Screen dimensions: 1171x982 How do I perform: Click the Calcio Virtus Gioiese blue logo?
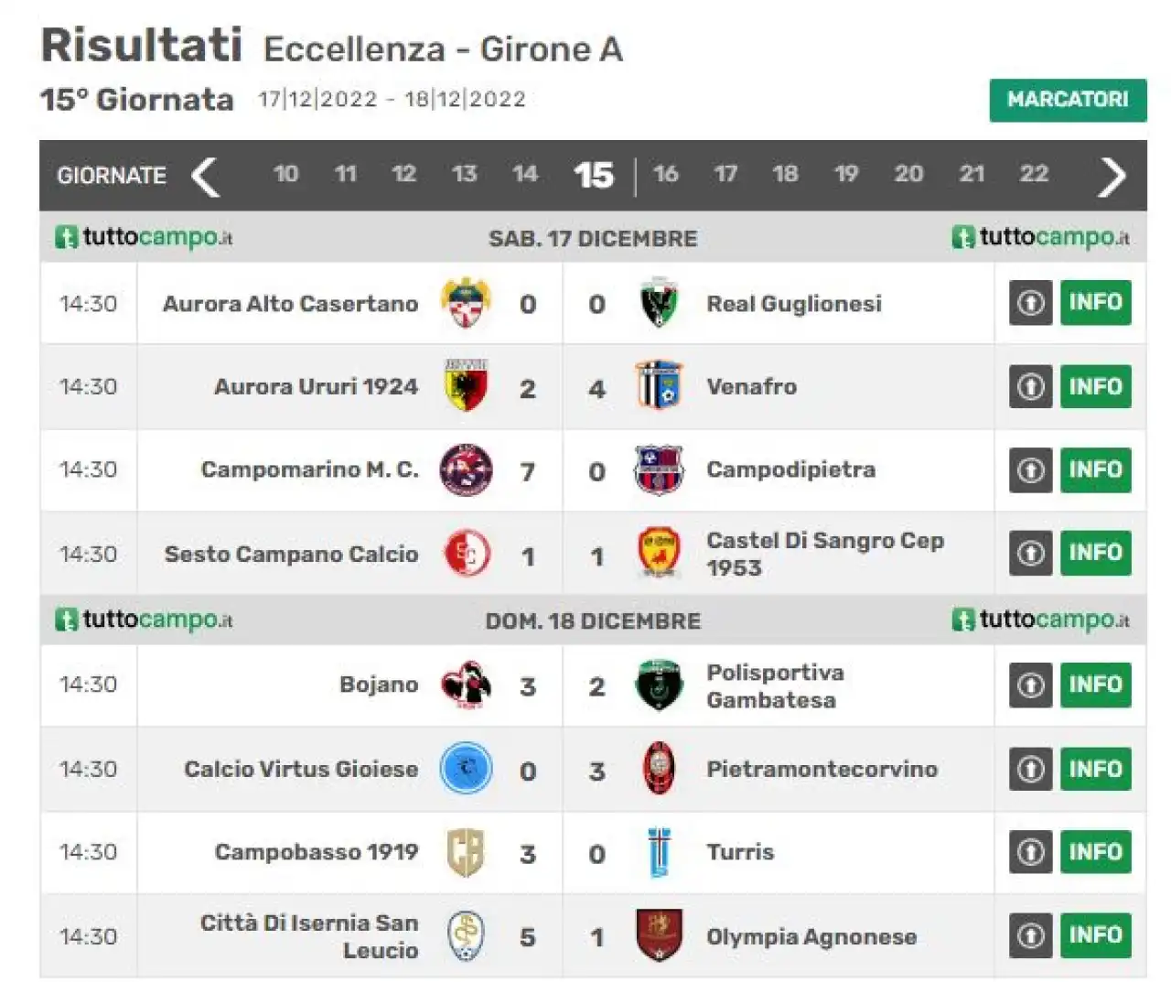coord(466,769)
